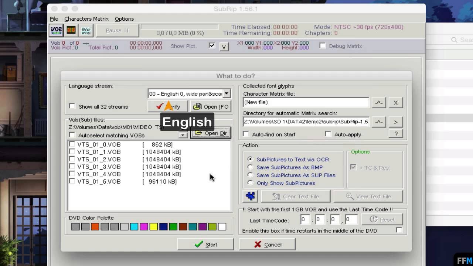This screenshot has height=266, width=473.
Task: Click the Pause button
Action: (x=117, y=30)
